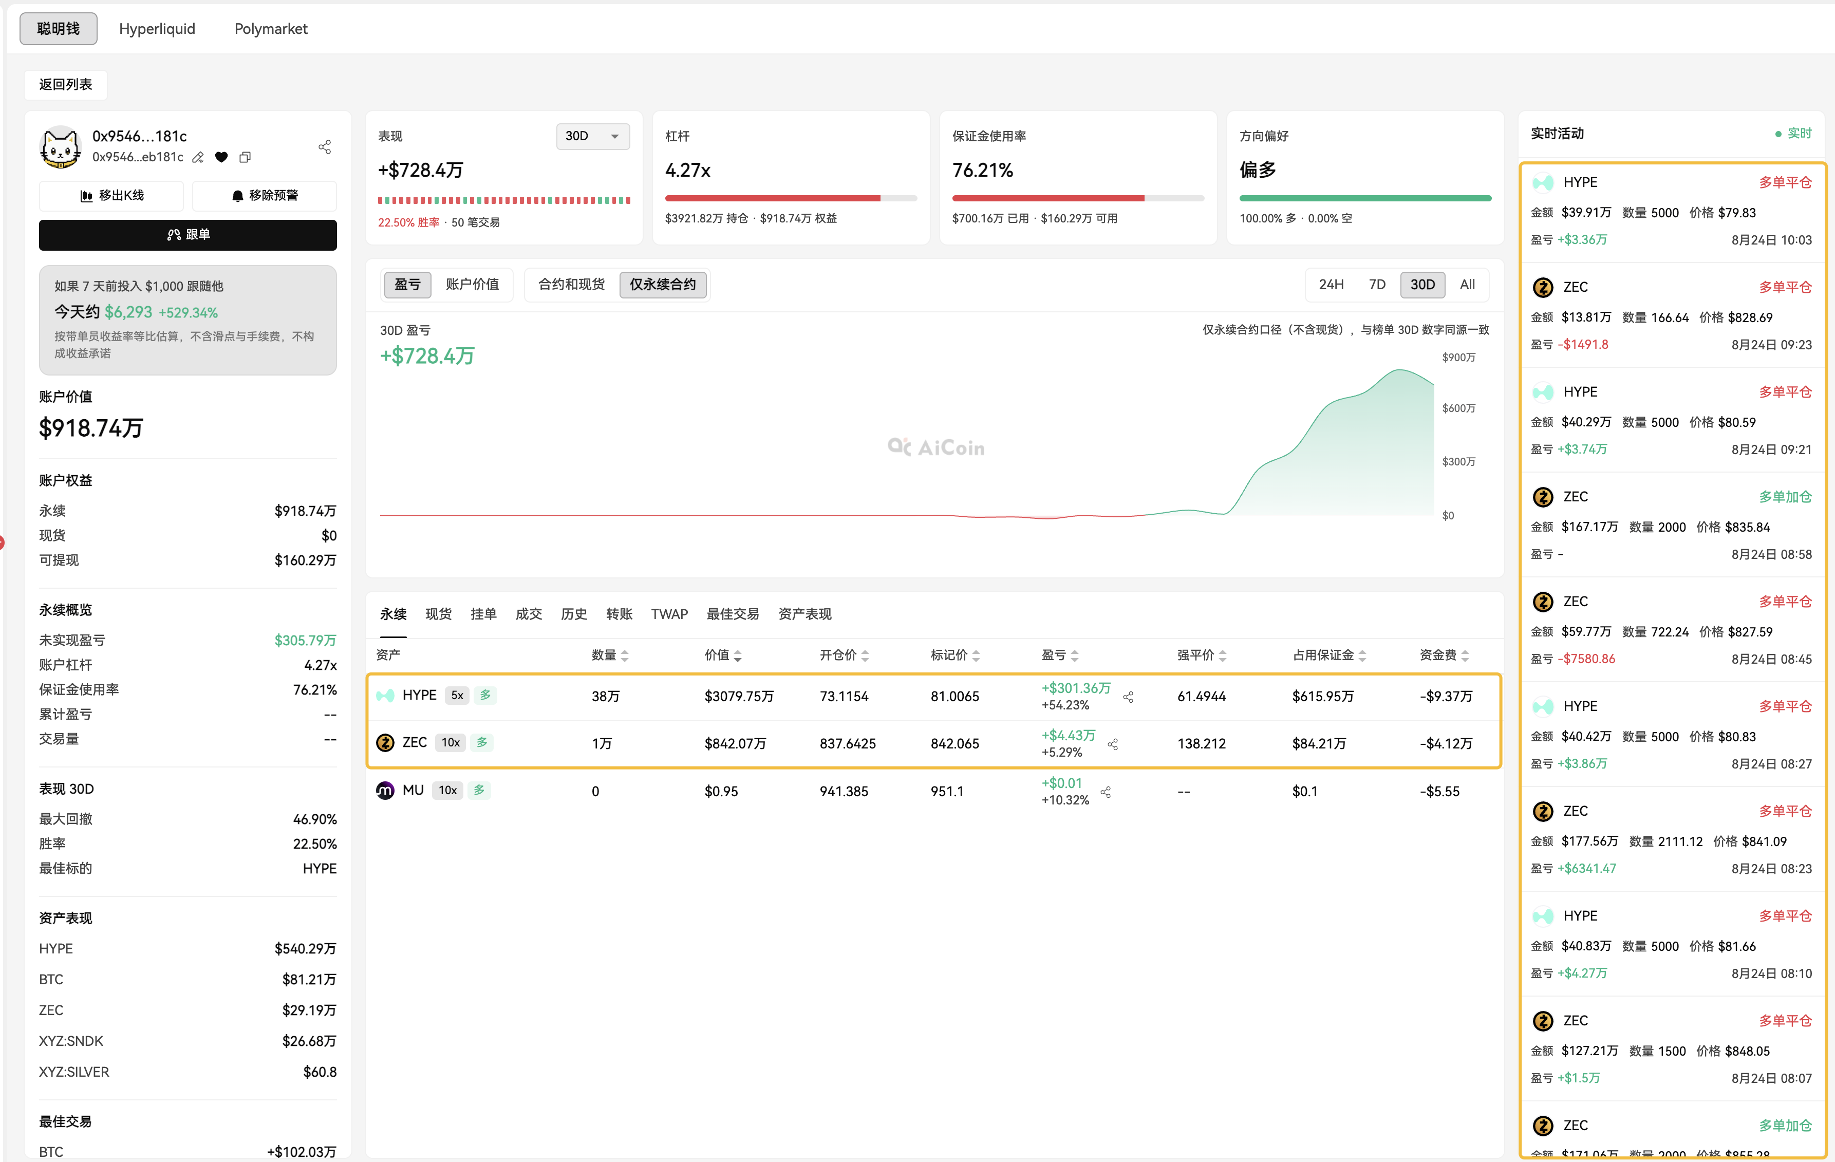Image resolution: width=1835 pixels, height=1162 pixels.
Task: Click the share icon in the wallet header
Action: [325, 146]
